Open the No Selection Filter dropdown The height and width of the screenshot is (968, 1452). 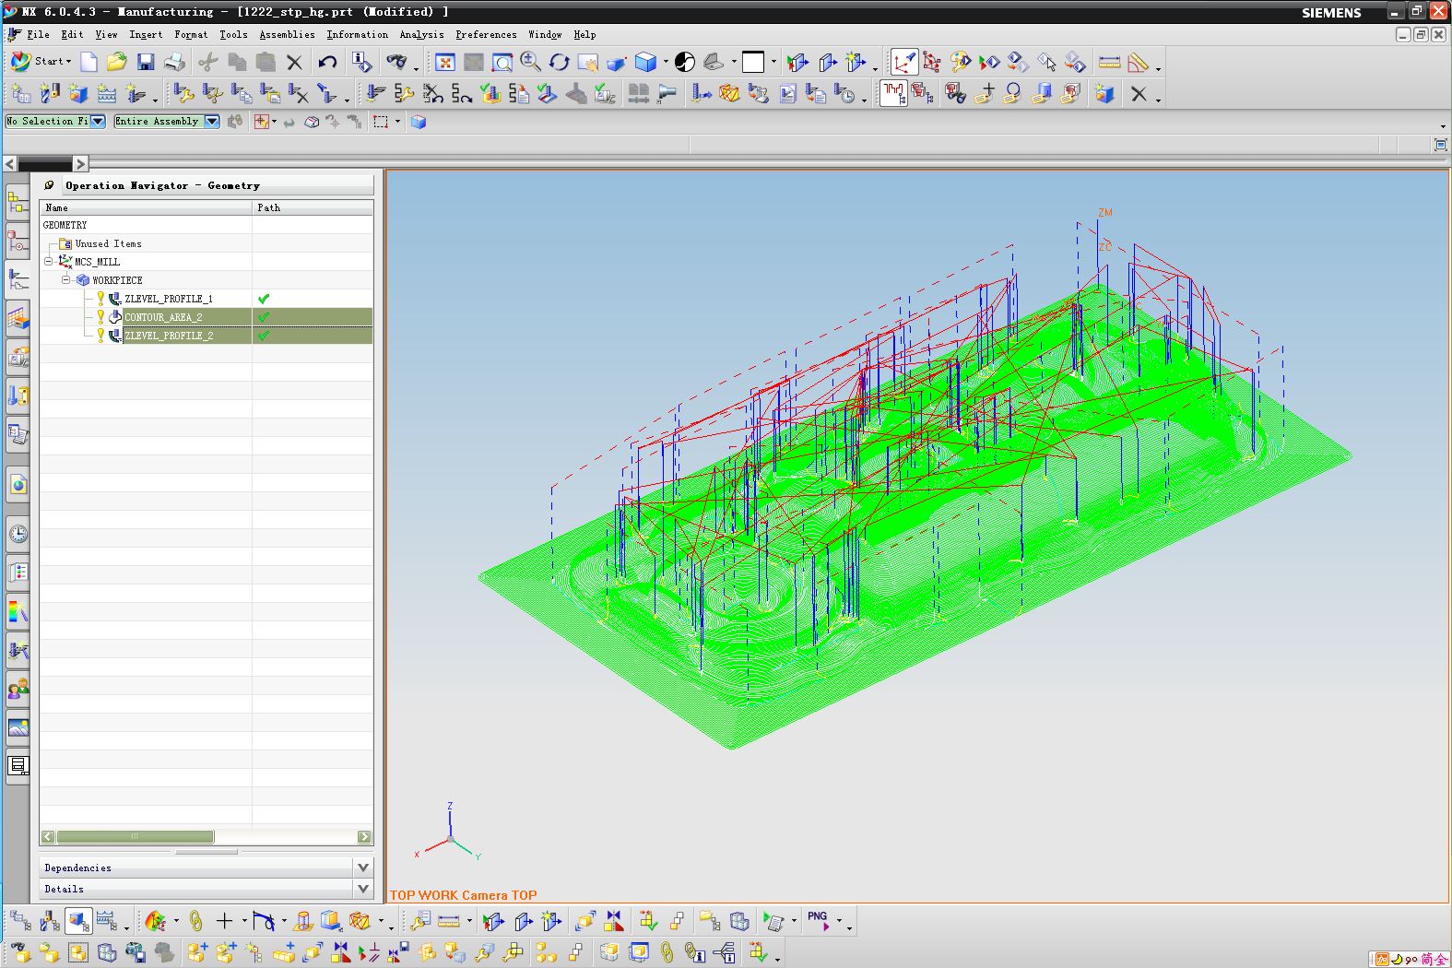point(98,122)
